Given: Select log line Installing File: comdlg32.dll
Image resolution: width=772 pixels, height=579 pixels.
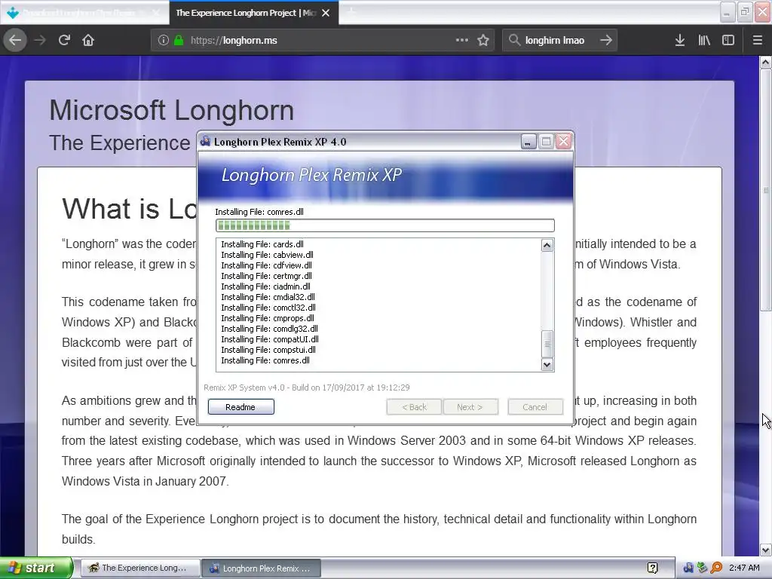Looking at the screenshot, I should [269, 329].
